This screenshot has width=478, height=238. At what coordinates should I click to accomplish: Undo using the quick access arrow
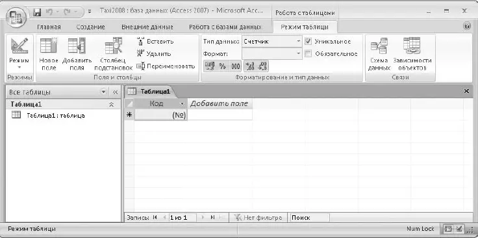49,12
